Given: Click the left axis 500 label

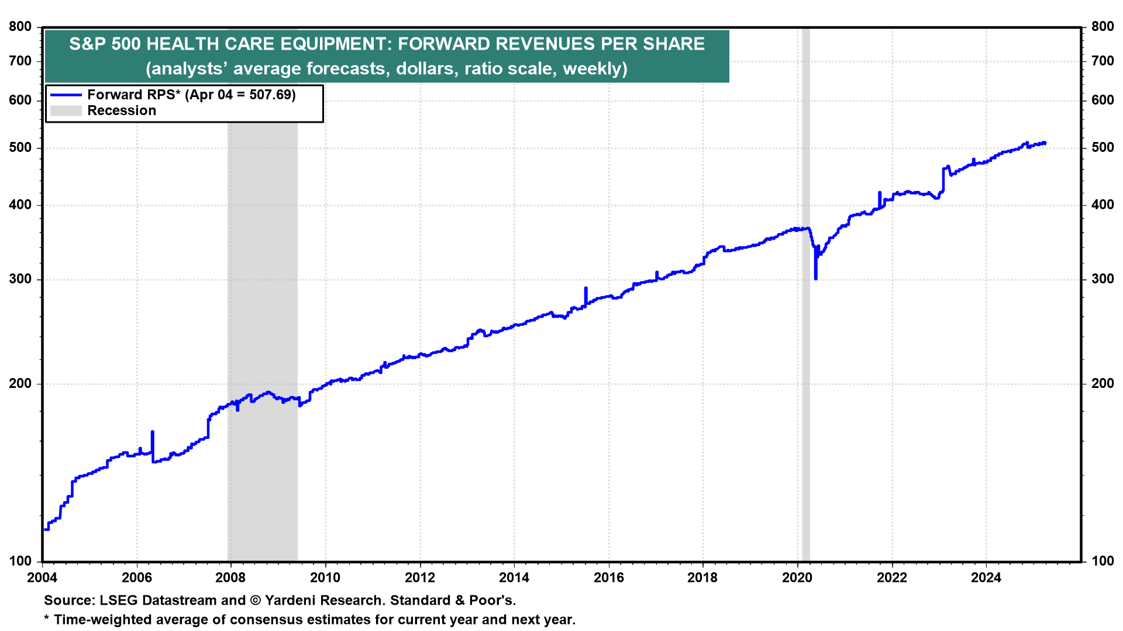Looking at the screenshot, I should (21, 148).
